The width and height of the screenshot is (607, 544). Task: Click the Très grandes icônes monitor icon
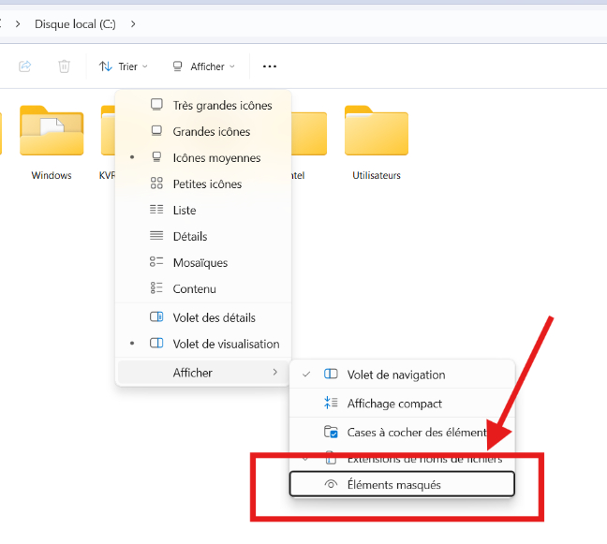(156, 105)
